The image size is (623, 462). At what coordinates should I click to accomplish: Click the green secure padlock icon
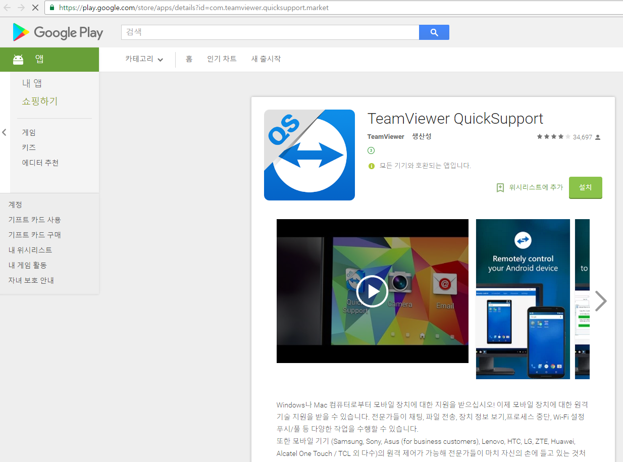51,8
